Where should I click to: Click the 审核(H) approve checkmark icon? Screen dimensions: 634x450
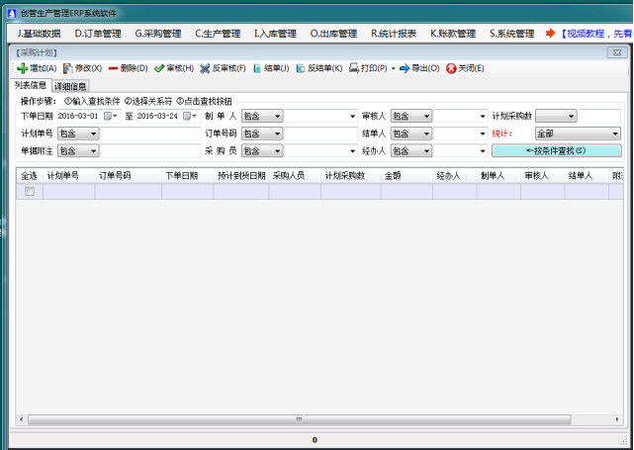coord(158,68)
